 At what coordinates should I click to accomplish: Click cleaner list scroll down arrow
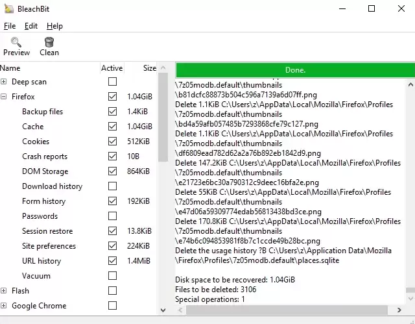pos(163,310)
